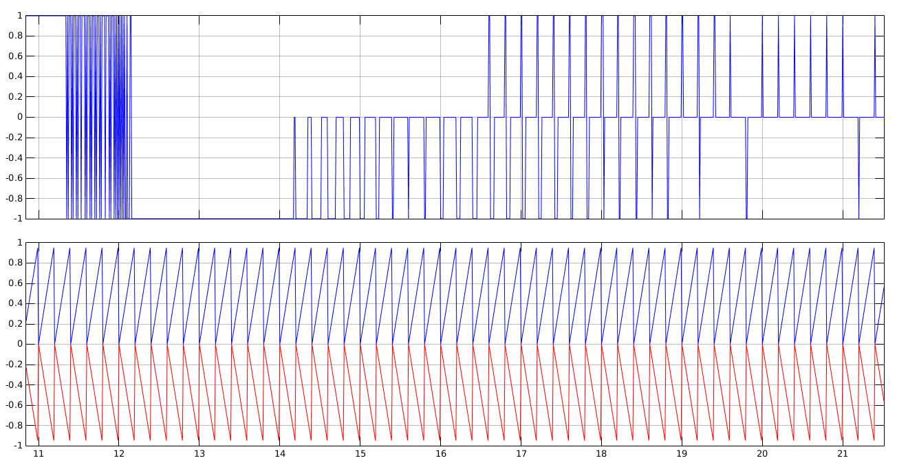897x467 pixels.
Task: Pick lower subplot y-axis label -0.2
Action: coord(14,364)
